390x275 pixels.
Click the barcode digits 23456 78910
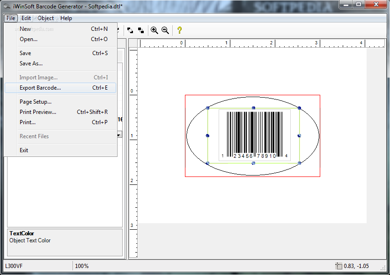tap(255, 156)
